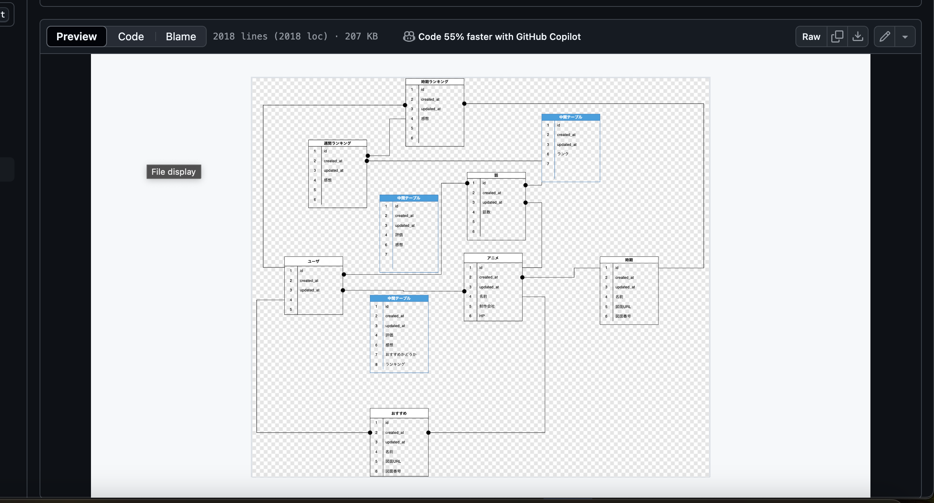Click the pencil edit file icon
This screenshot has width=934, height=503.
[885, 36]
